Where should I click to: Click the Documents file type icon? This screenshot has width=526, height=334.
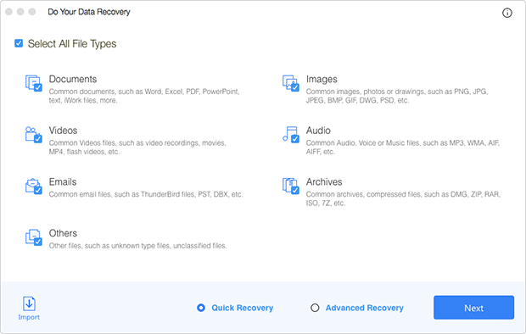[x=34, y=83]
